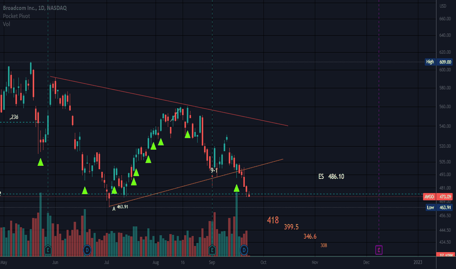Screen dimensions: 456x269
Task: Click the dividend D marker before July
Action: click(87, 250)
